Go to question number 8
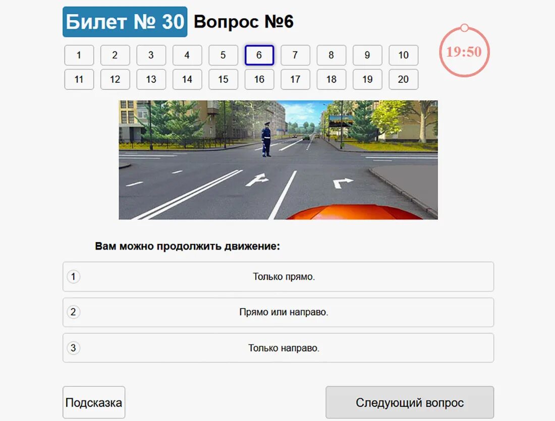Viewport: 555px width, 421px height. click(331, 55)
